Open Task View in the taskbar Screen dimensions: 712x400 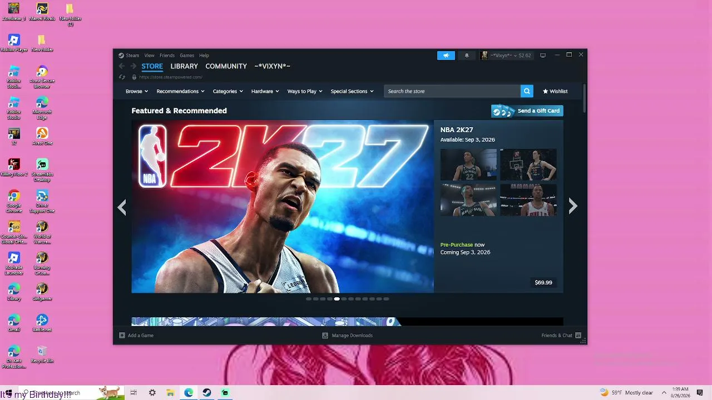pyautogui.click(x=133, y=393)
